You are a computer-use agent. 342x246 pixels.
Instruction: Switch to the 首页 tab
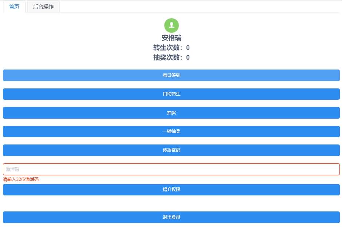[14, 7]
